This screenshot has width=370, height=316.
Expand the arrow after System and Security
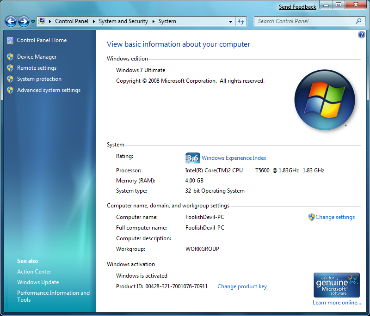click(154, 21)
